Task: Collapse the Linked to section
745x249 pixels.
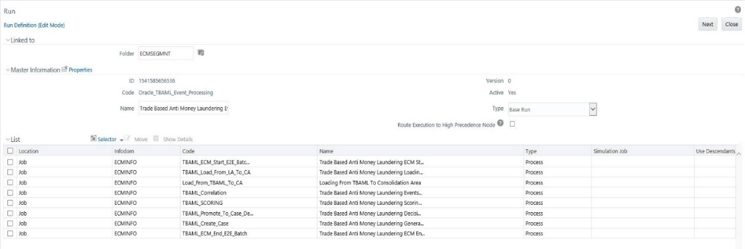Action: tap(7, 40)
